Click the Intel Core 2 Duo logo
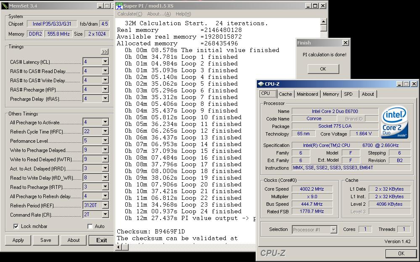The height and width of the screenshot is (262, 420). click(x=394, y=122)
